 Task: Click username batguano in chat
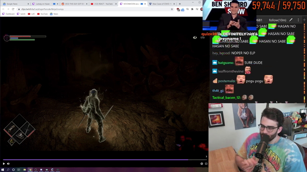tap(226, 63)
